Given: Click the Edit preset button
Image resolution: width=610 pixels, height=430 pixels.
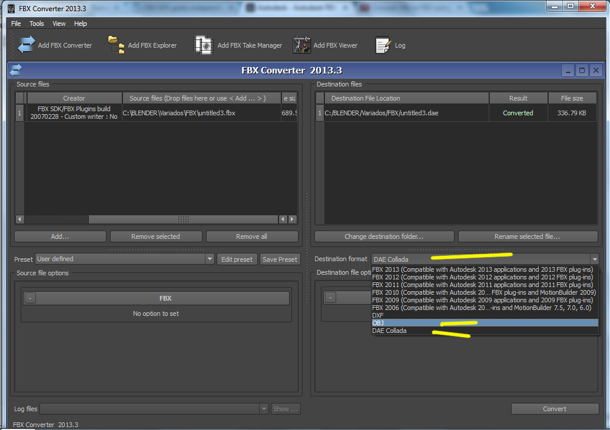Looking at the screenshot, I should (237, 259).
